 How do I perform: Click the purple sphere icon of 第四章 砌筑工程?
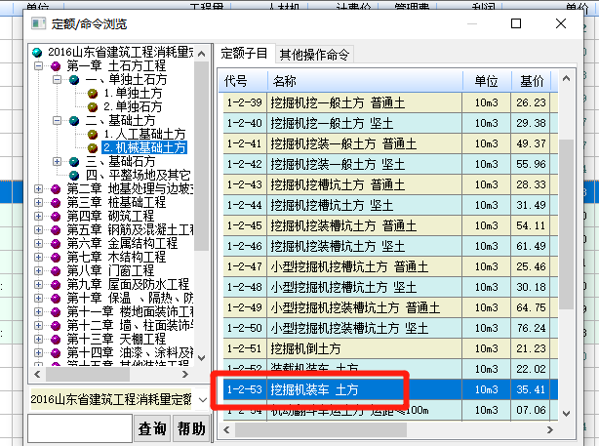tap(56, 216)
